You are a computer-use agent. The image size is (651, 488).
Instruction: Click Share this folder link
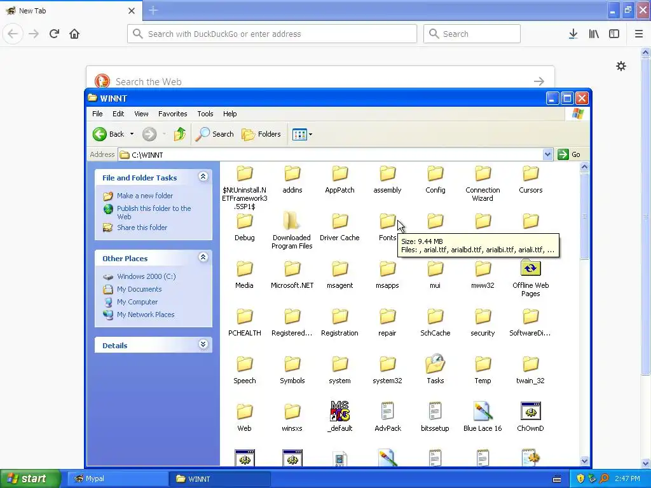point(142,227)
